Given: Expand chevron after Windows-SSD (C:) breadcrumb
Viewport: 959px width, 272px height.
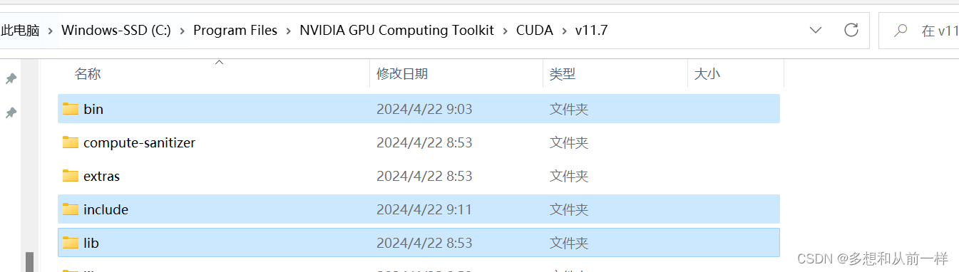Looking at the screenshot, I should click(182, 31).
